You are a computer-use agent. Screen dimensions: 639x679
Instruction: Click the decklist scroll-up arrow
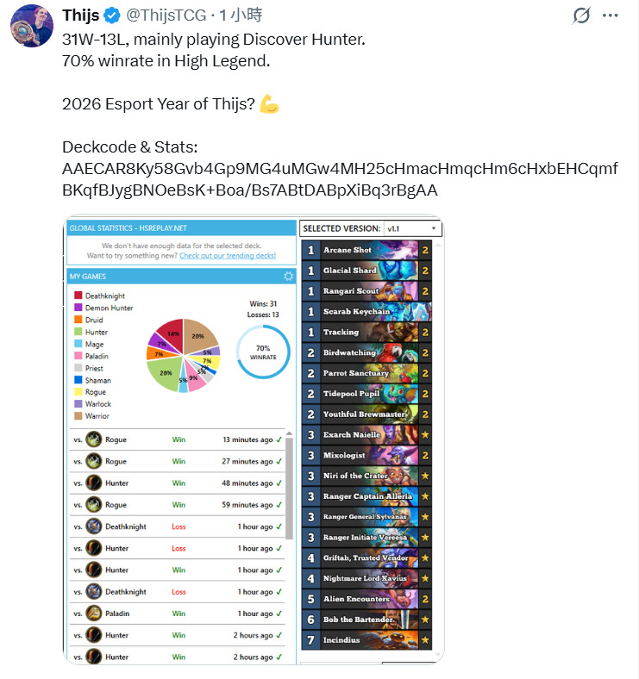coord(438,245)
